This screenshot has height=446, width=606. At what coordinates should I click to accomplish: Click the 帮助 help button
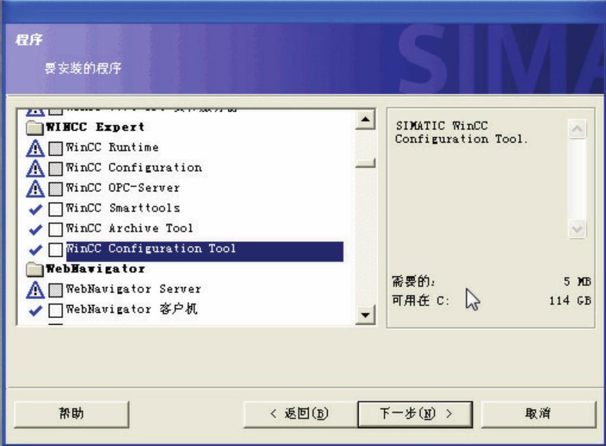[72, 414]
